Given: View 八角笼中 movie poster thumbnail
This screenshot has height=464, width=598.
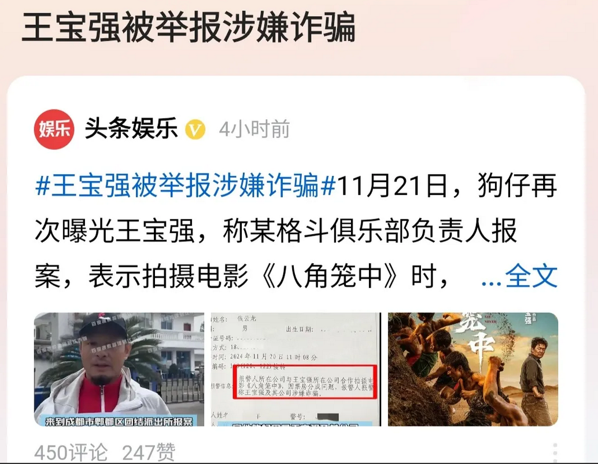Looking at the screenshot, I should tap(473, 369).
